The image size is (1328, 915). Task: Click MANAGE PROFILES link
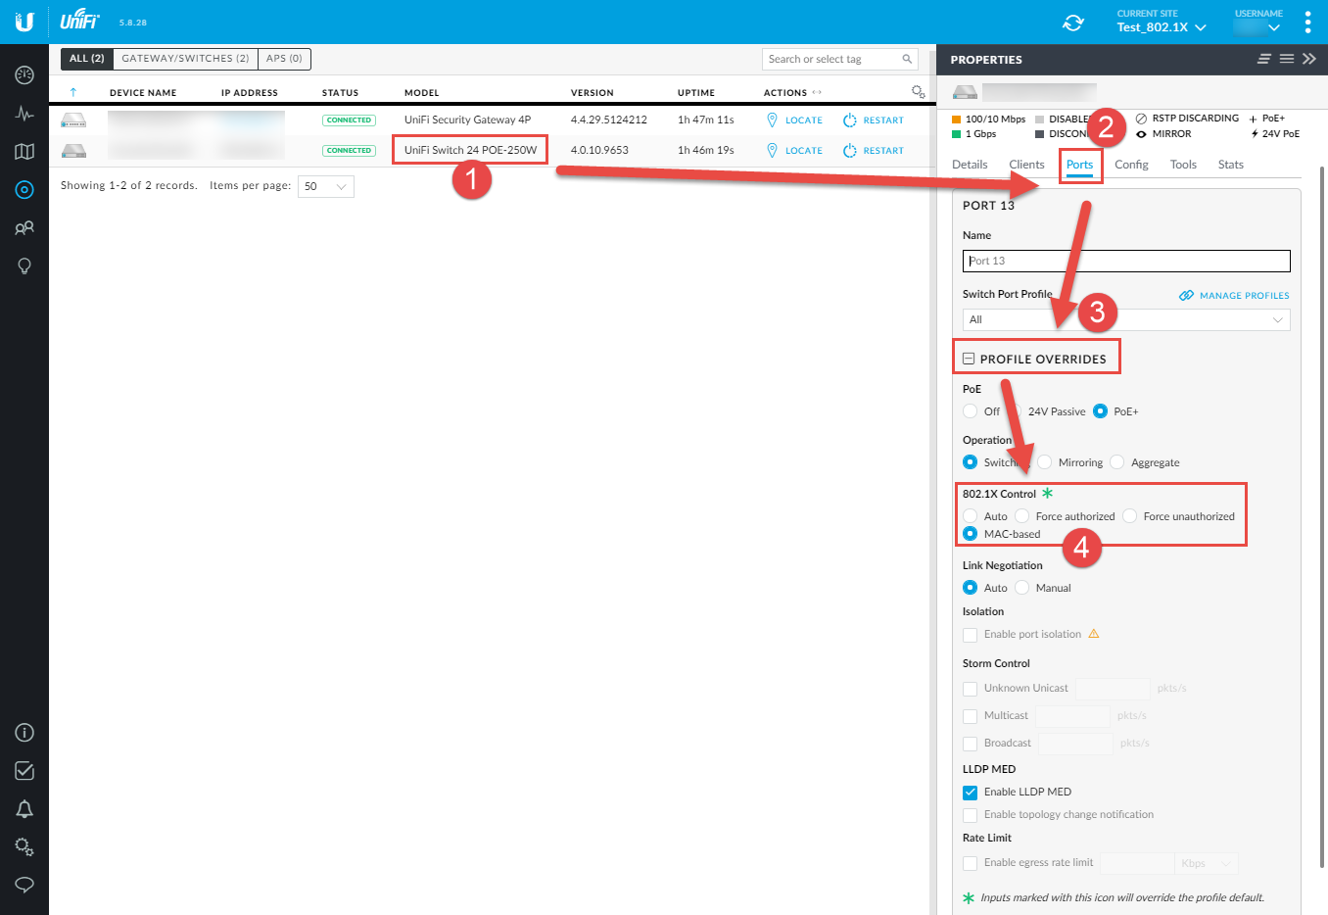(1244, 296)
